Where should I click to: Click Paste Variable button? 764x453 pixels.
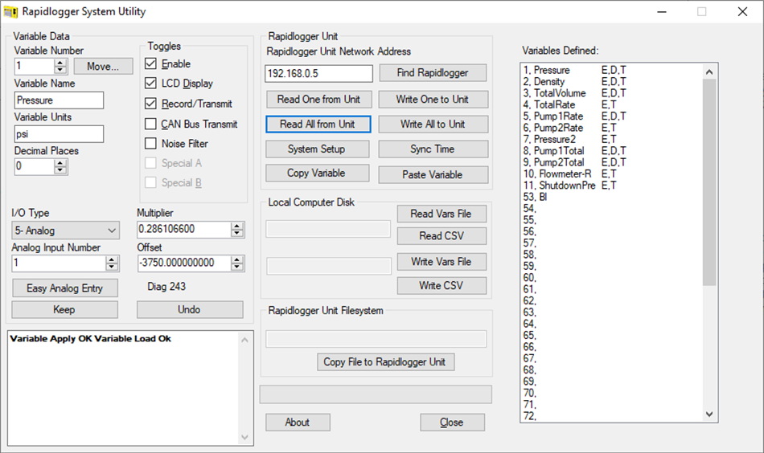tap(433, 174)
